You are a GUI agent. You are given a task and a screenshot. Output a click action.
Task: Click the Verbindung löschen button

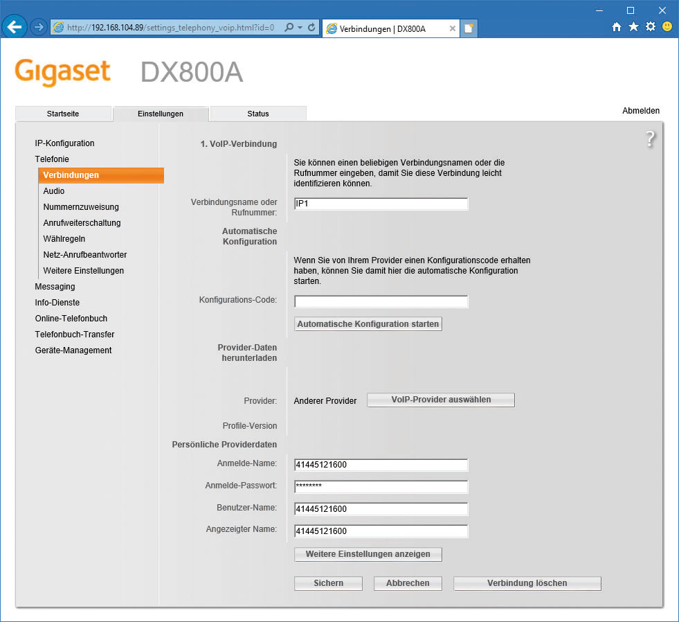pos(527,583)
